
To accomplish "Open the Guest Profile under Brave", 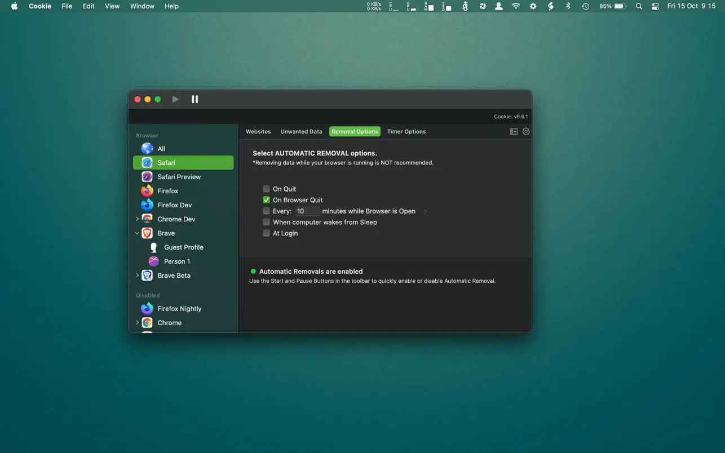I will click(x=183, y=247).
